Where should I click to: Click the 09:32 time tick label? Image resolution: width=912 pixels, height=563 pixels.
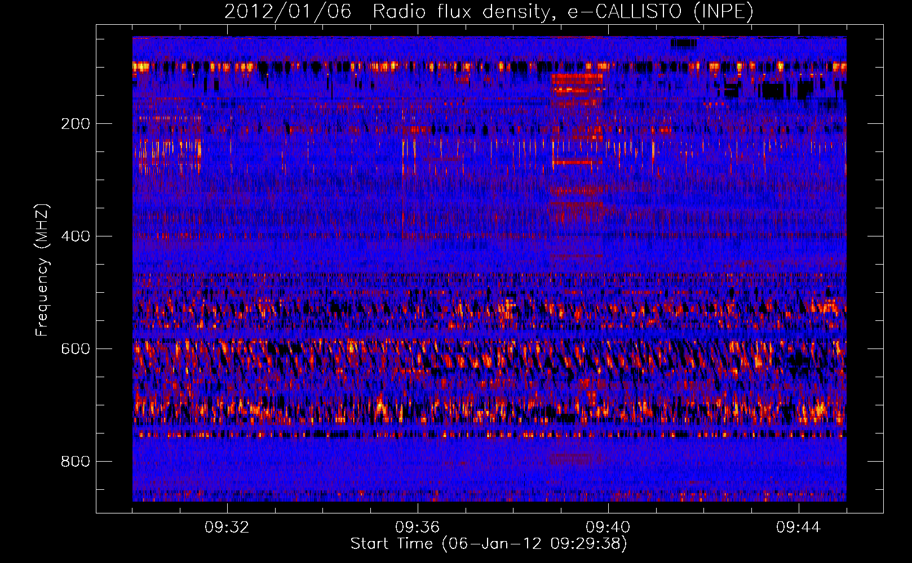pos(227,527)
